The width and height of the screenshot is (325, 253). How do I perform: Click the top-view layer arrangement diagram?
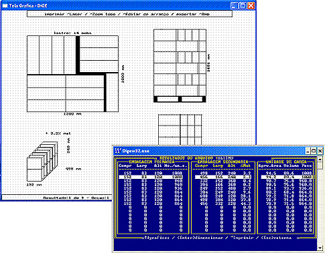(x=73, y=74)
